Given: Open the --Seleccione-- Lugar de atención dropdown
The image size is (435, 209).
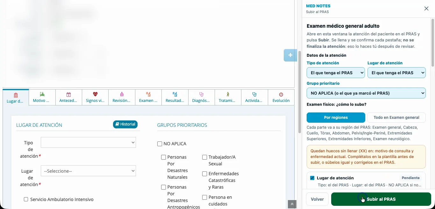Looking at the screenshot, I should pos(88,171).
